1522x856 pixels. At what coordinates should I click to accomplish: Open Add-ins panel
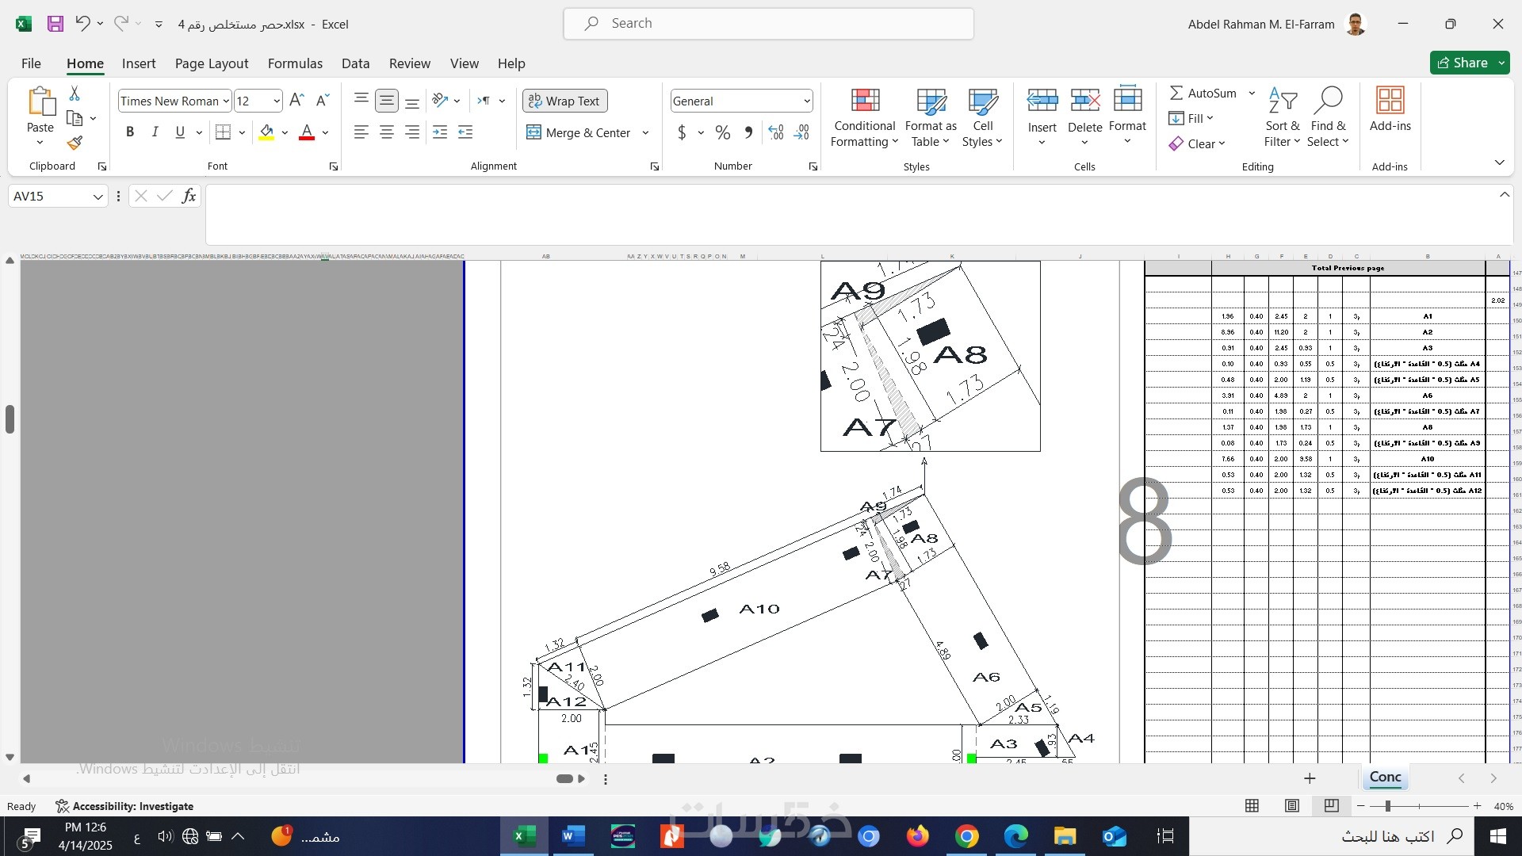coord(1390,109)
